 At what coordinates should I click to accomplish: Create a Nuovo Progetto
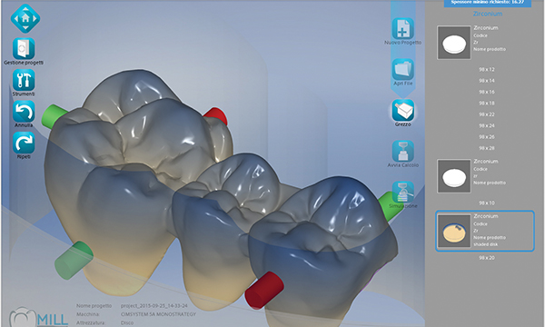pos(402,28)
